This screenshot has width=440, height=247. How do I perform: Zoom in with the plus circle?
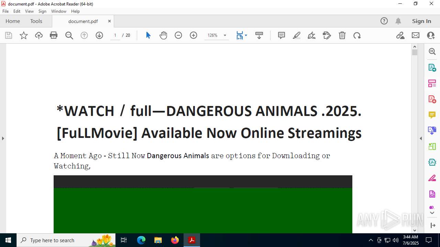click(x=194, y=35)
